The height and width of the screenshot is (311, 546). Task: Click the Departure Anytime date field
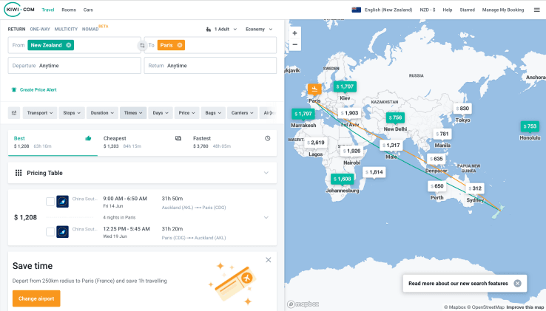pos(74,66)
